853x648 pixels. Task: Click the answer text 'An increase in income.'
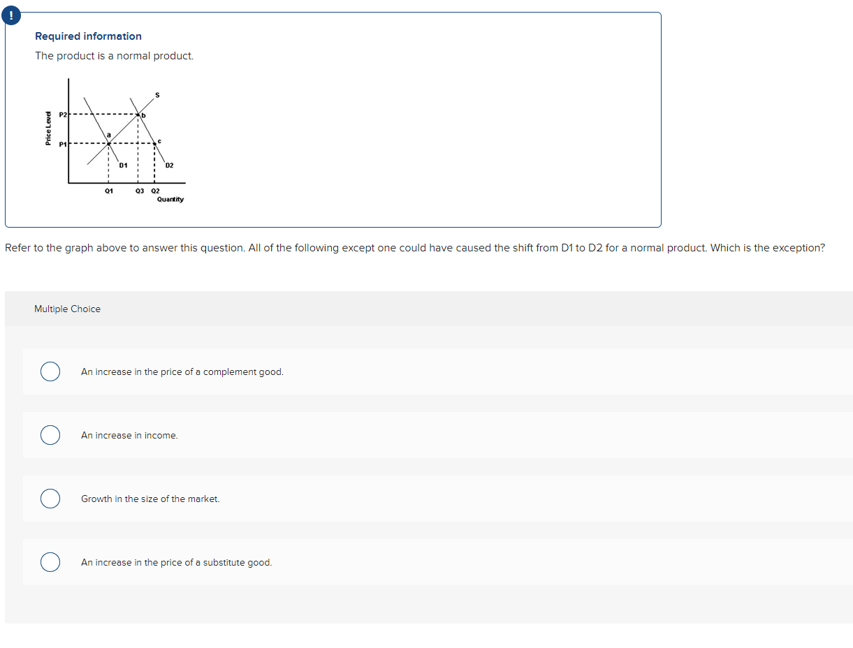point(129,435)
